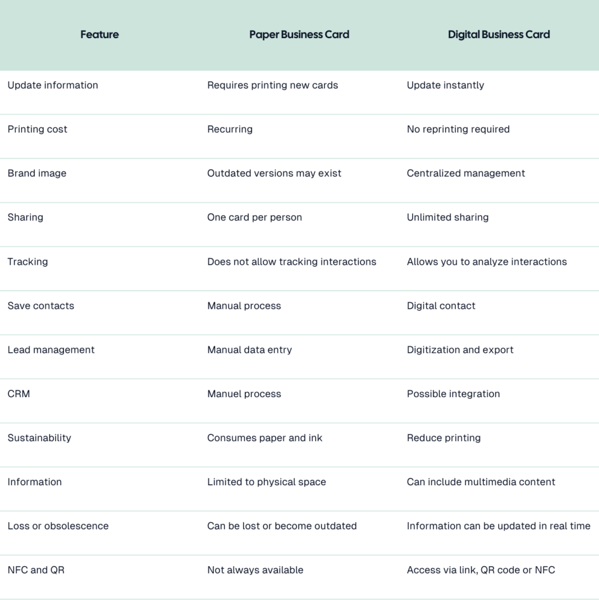Viewport: 599px width, 600px height.
Task: Select 'No reprinting required' text
Action: 458,129
